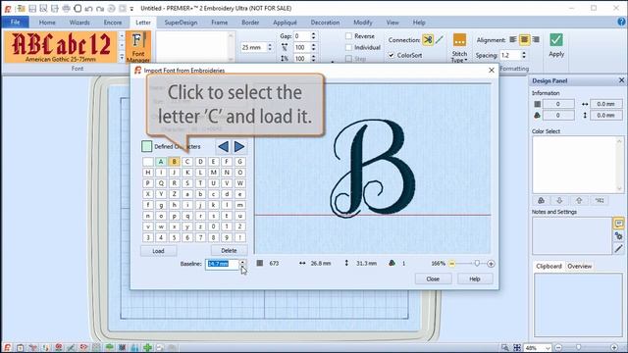The height and width of the screenshot is (353, 628).
Task: Click the Stitch Type button
Action: 459,48
